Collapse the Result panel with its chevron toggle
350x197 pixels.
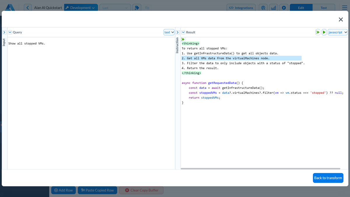tap(183, 32)
